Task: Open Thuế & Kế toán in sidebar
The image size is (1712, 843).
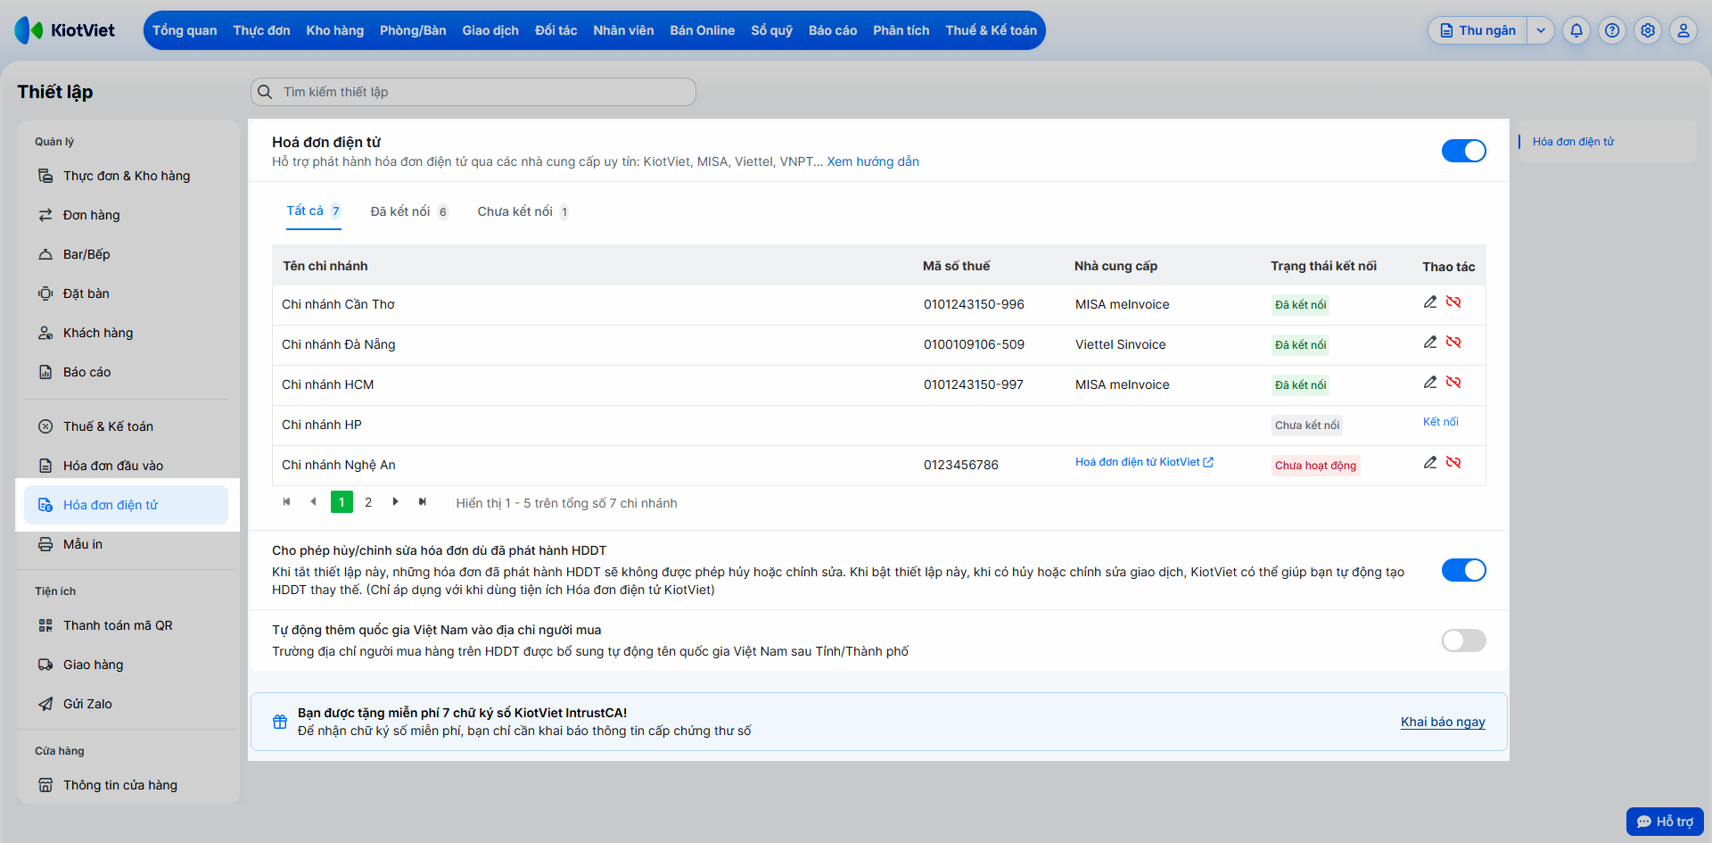Action: [127, 426]
